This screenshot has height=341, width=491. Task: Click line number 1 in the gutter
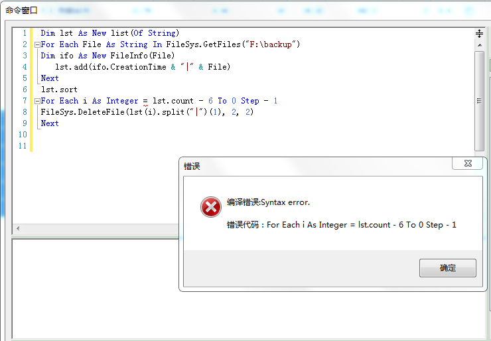(x=25, y=33)
